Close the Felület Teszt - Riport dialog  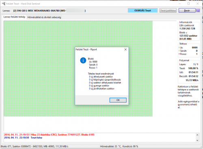click(x=125, y=50)
